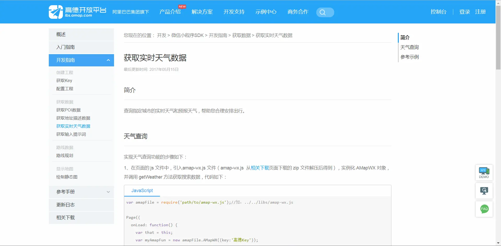Jump to 简介 in page outline
501x246 pixels.
click(x=405, y=38)
